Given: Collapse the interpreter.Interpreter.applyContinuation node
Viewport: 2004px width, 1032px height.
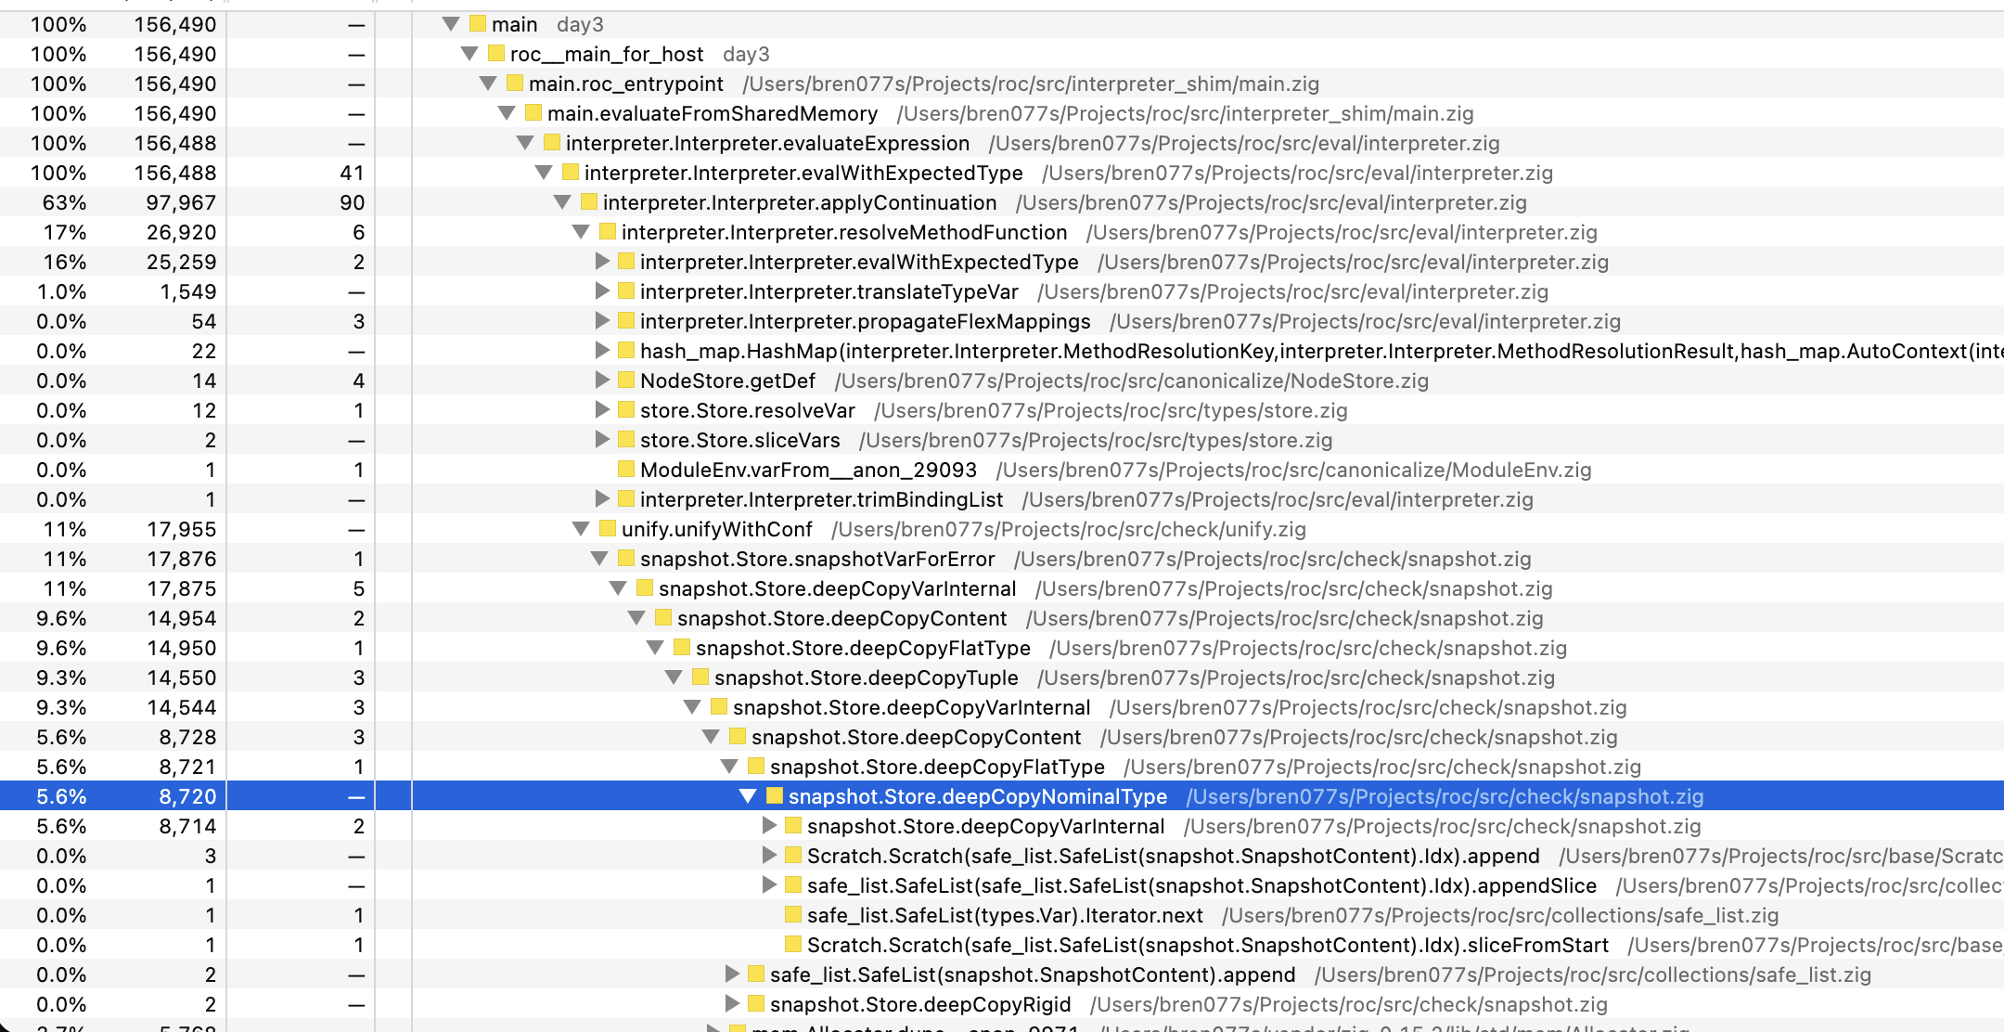Looking at the screenshot, I should 562,202.
